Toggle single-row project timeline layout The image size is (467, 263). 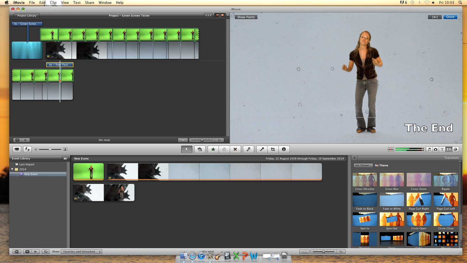(x=208, y=15)
